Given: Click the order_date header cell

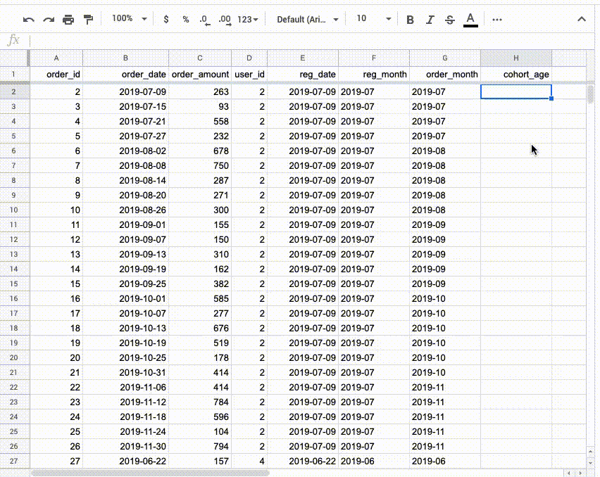Looking at the screenshot, I should click(x=125, y=74).
